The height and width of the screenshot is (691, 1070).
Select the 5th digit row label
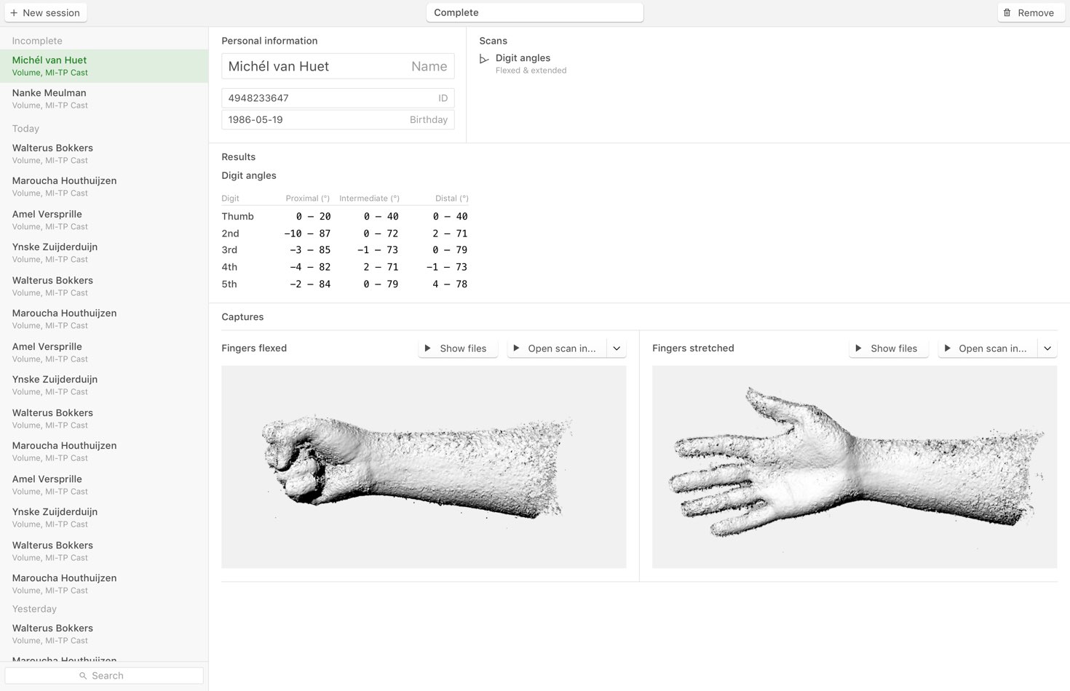click(x=229, y=284)
